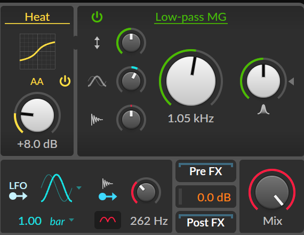304x235 pixels.
Task: Click the red rectifier waveform button
Action: pos(108,220)
